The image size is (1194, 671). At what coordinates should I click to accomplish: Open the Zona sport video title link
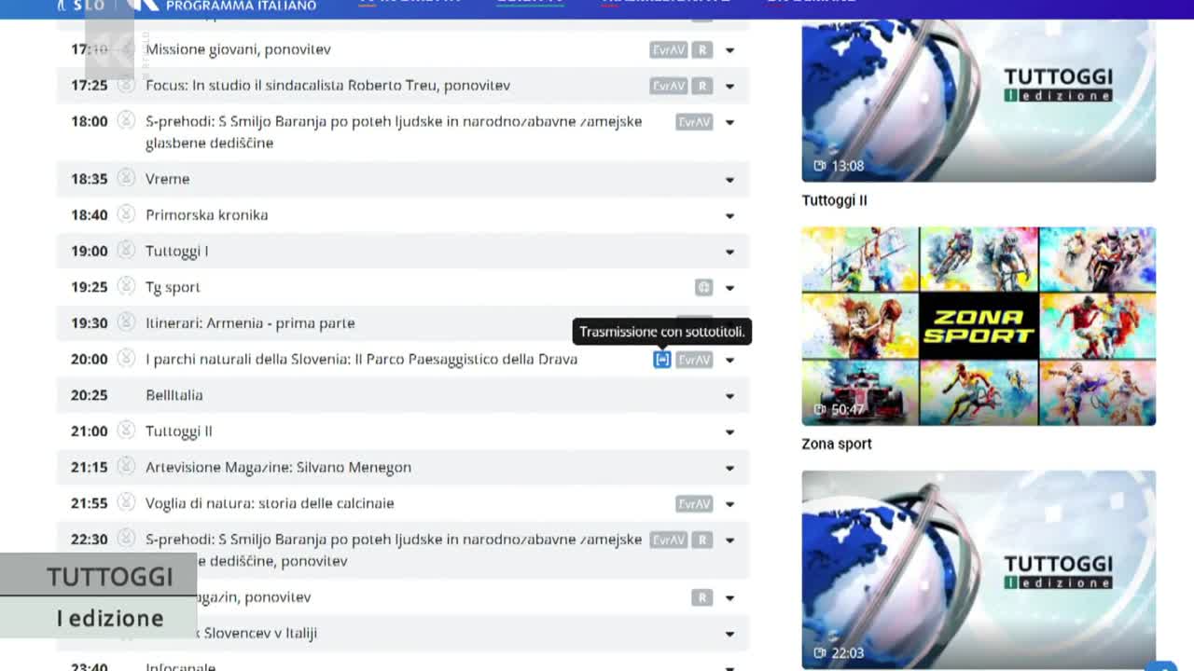(837, 444)
